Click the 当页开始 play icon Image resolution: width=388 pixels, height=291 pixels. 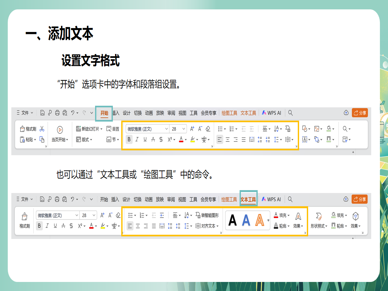point(60,130)
